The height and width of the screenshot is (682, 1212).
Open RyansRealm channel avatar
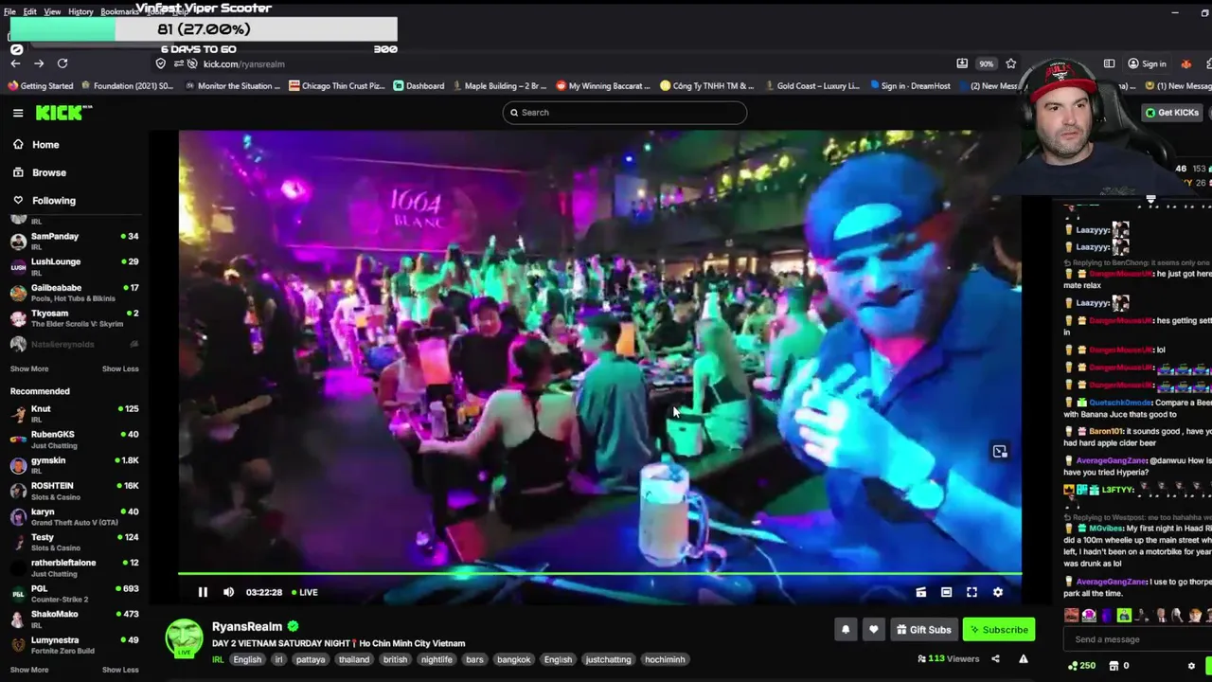coord(184,637)
